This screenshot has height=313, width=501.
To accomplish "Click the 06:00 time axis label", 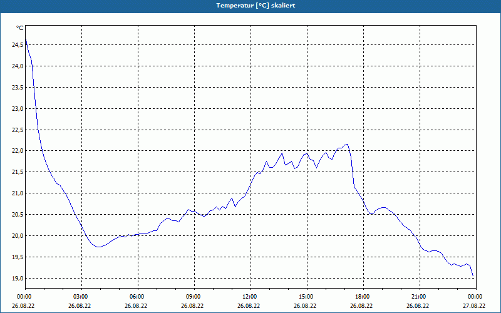I will tap(138, 297).
